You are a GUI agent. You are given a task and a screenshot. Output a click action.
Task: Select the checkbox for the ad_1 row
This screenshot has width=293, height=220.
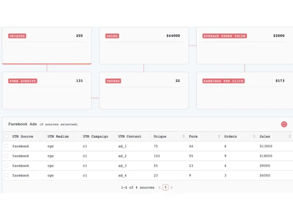coord(6,146)
